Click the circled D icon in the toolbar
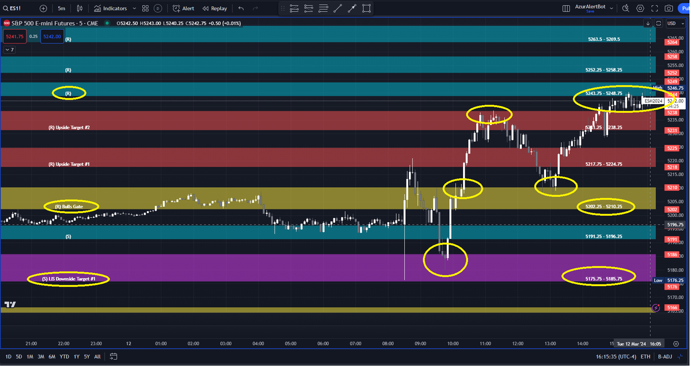Image resolution: width=691 pixels, height=366 pixels. tap(158, 9)
